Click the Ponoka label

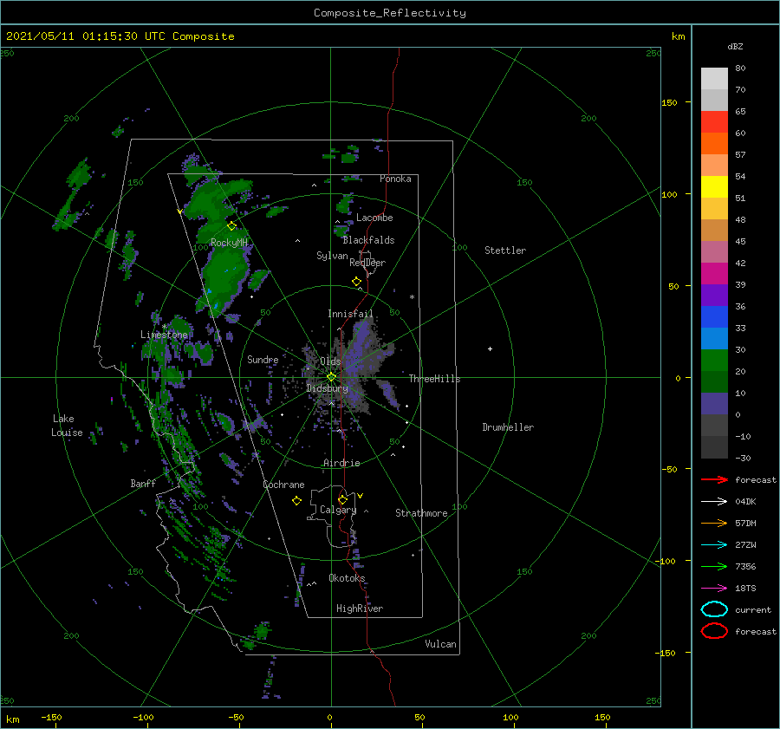pyautogui.click(x=395, y=179)
